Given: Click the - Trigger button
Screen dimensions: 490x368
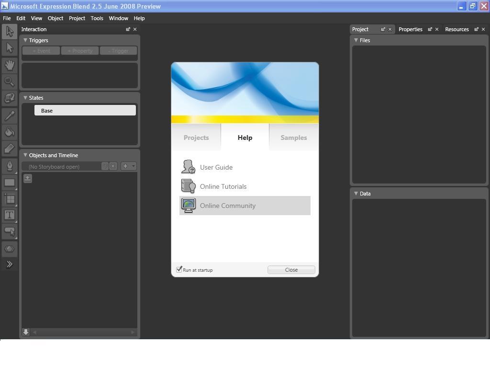Looking at the screenshot, I should tap(119, 51).
